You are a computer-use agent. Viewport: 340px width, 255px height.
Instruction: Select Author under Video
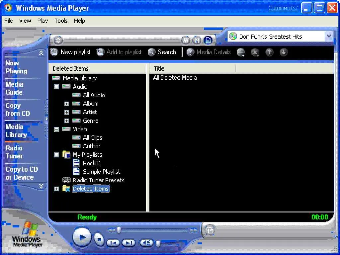(x=92, y=146)
